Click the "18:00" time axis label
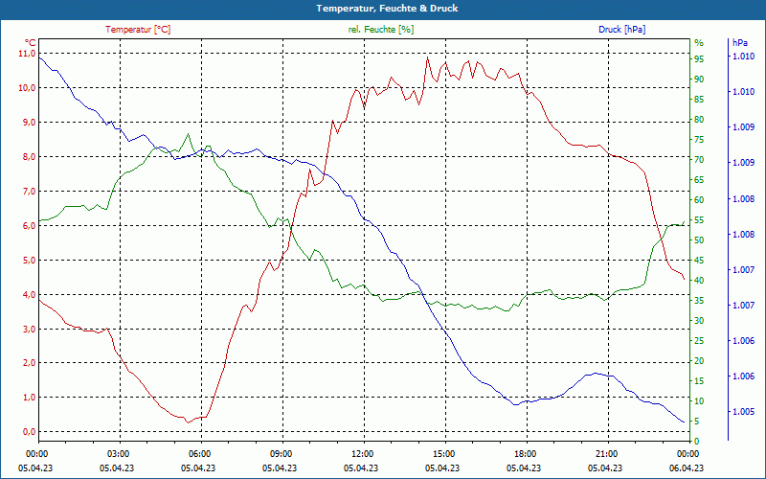This screenshot has height=479, width=766. point(525,453)
